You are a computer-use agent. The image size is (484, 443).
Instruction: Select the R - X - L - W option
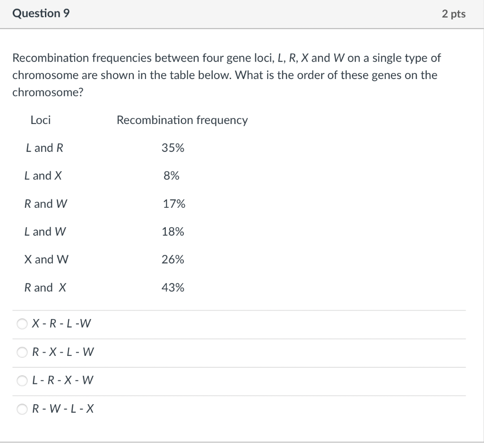pos(22,352)
